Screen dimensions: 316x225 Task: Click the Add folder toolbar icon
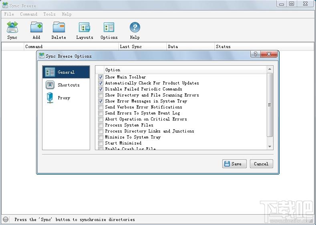36,27
